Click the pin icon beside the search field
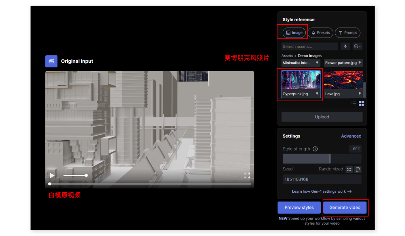 pos(345,47)
